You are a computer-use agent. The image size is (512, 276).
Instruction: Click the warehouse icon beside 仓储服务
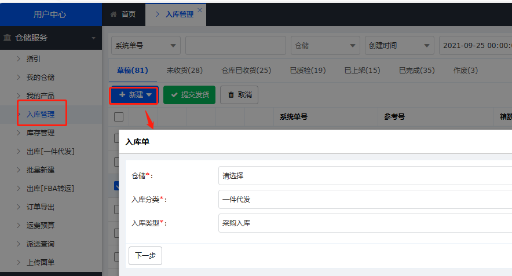coord(7,38)
